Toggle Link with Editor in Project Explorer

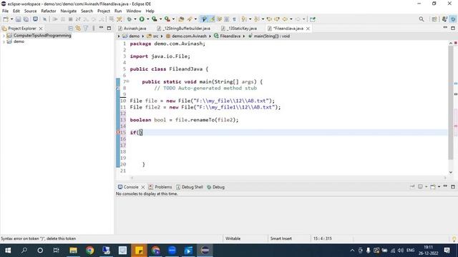(x=78, y=29)
